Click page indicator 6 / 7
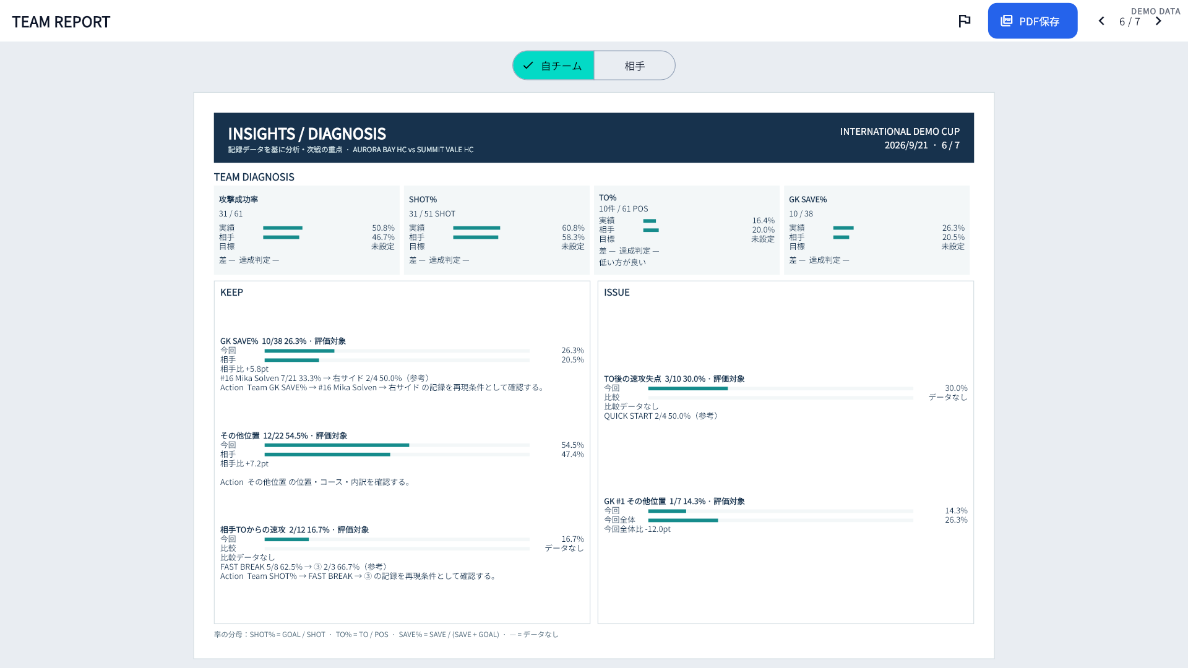The width and height of the screenshot is (1188, 668). tap(1129, 22)
